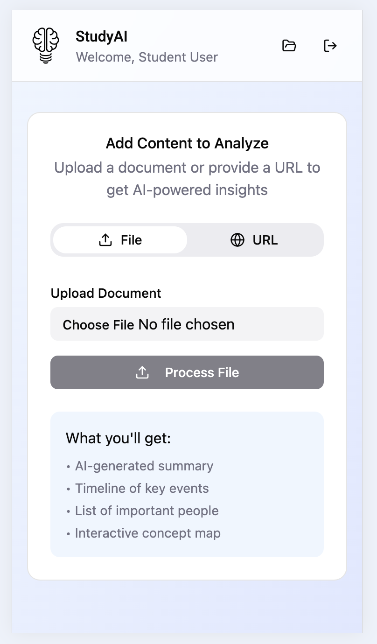The height and width of the screenshot is (644, 377).
Task: Click the "Welcome, Student User" text
Action: pyautogui.click(x=147, y=57)
